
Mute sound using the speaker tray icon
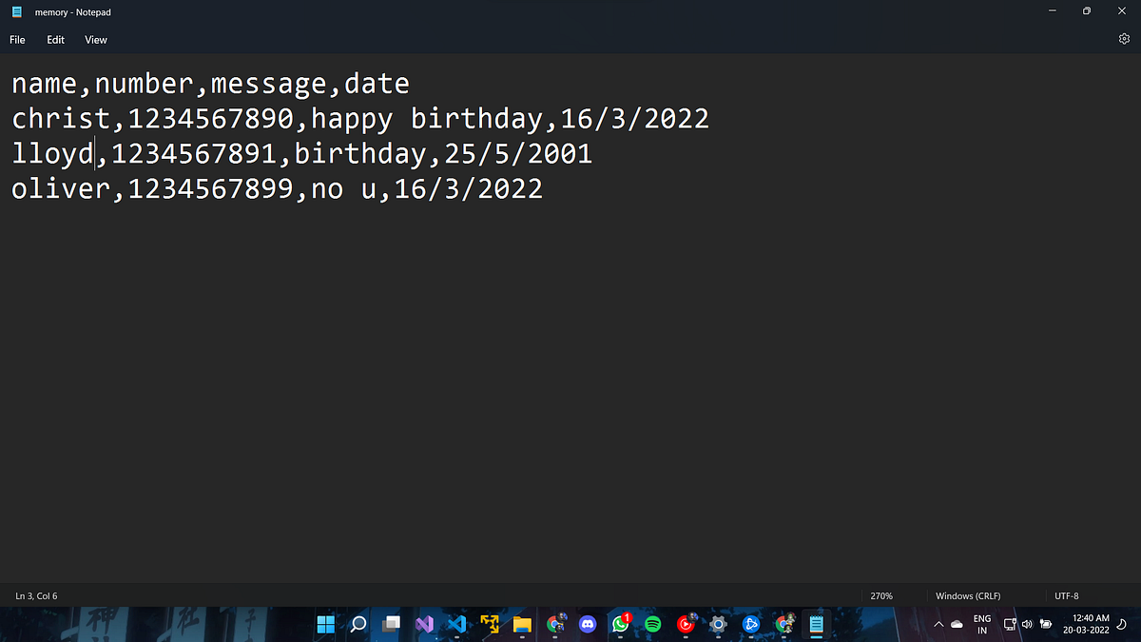[1026, 624]
